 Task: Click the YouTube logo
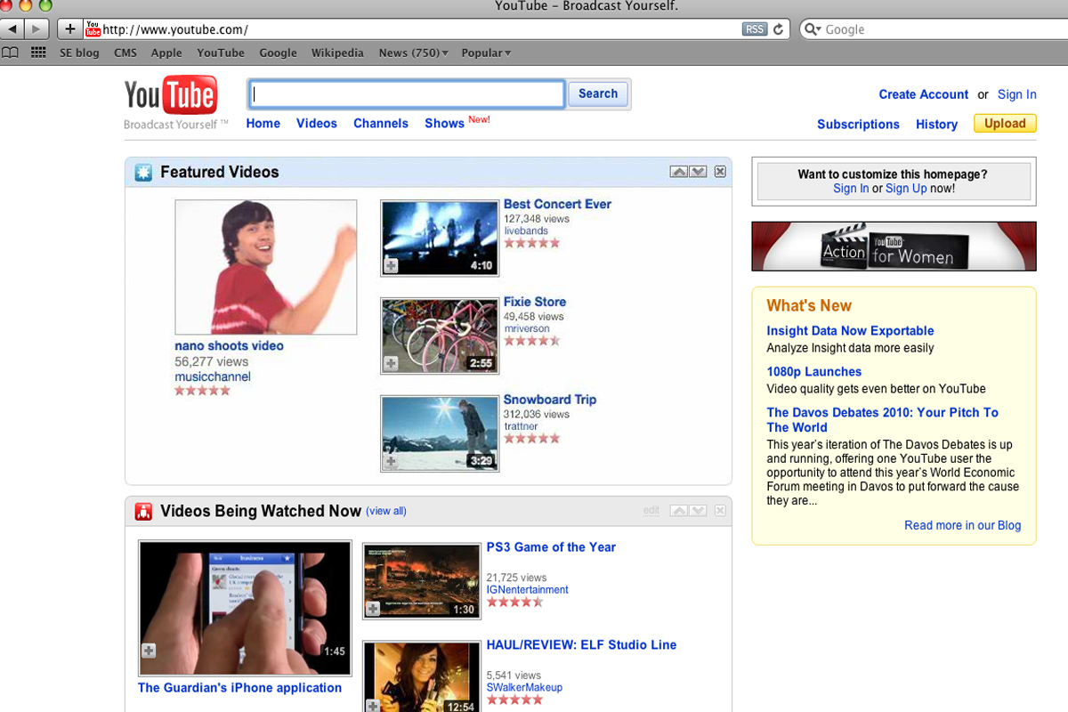coord(170,96)
